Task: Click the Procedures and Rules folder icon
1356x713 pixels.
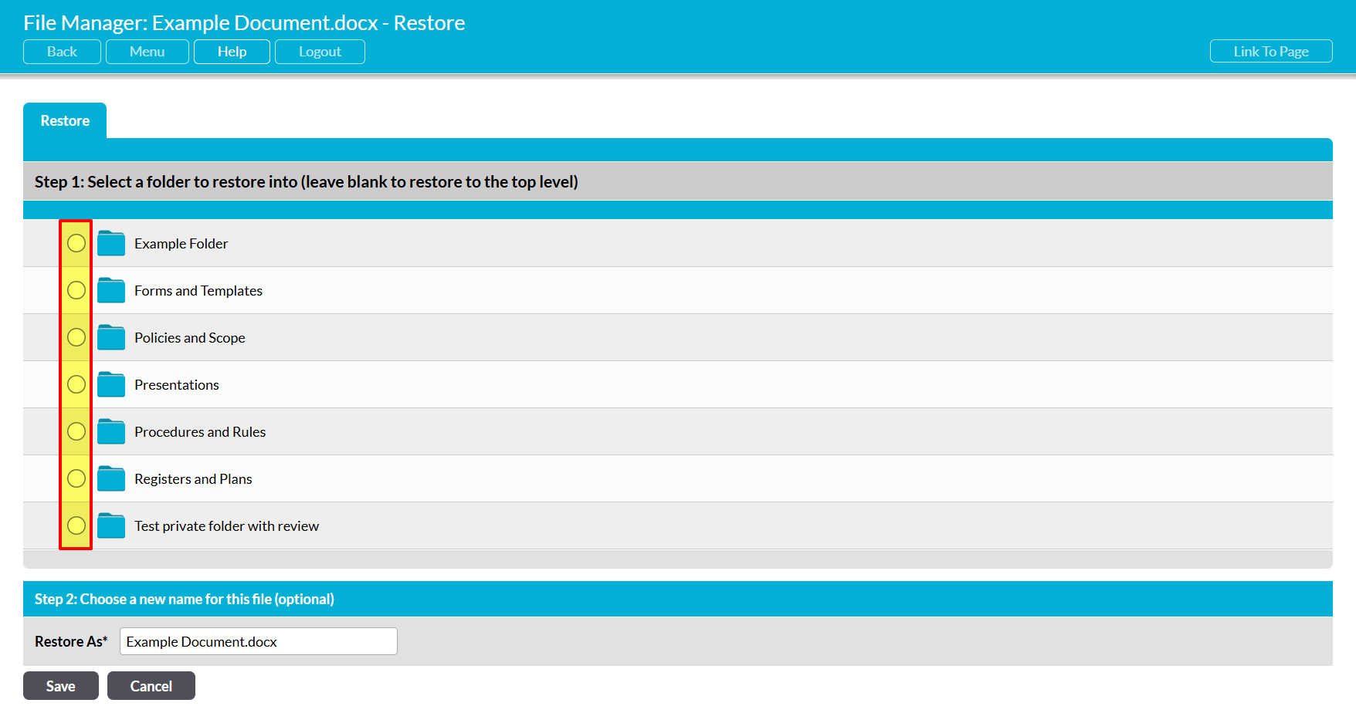Action: tap(111, 432)
